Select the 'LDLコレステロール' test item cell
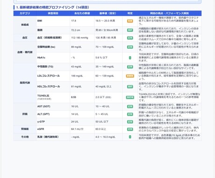This screenshot has height=178, width=215. click(53, 76)
